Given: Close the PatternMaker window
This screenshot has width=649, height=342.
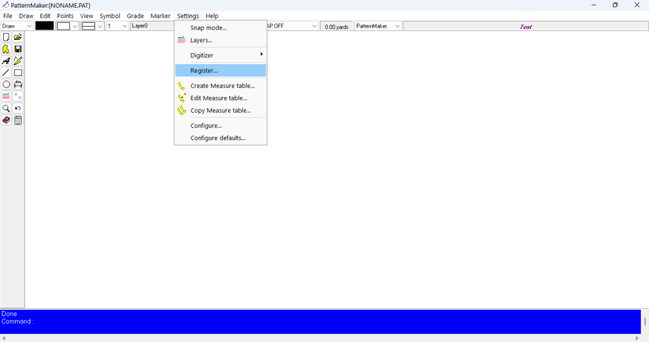Looking at the screenshot, I should pyautogui.click(x=637, y=5).
